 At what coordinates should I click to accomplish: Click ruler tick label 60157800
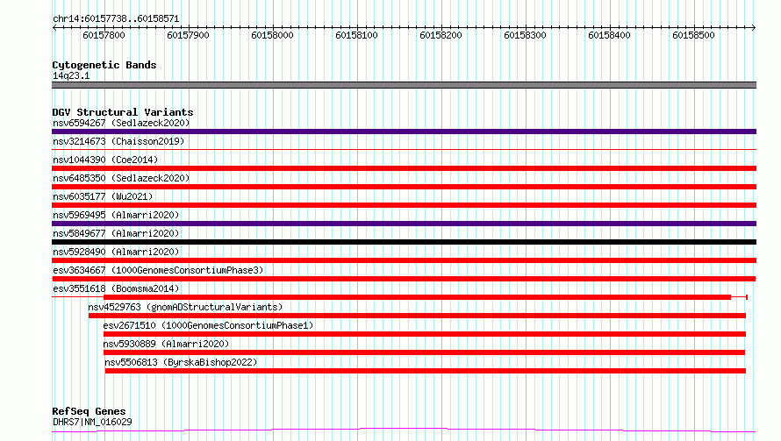[x=104, y=35]
